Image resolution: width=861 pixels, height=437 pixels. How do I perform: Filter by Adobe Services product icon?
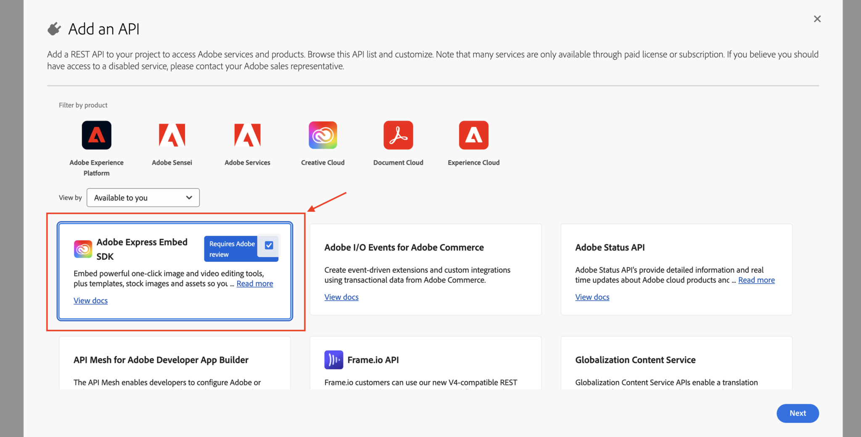(x=247, y=135)
